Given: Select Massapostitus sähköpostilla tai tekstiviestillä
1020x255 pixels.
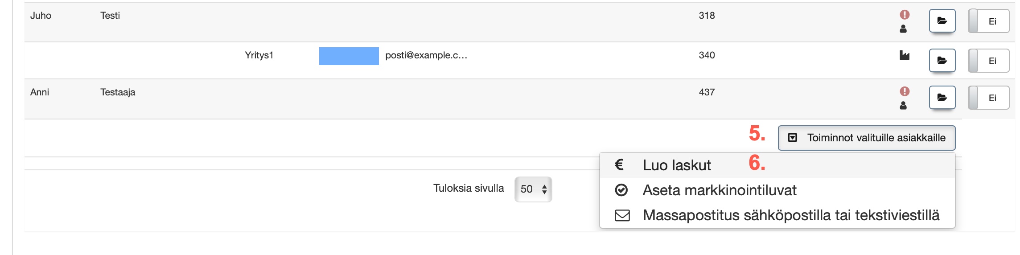Looking at the screenshot, I should pos(790,215).
